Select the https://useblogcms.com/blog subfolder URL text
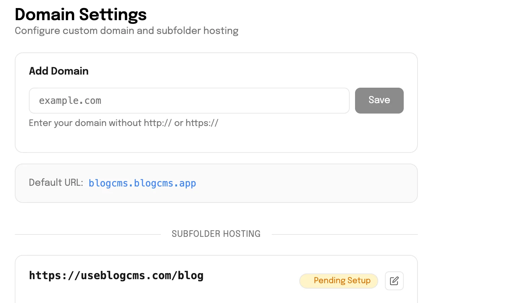526x303 pixels. (116, 276)
